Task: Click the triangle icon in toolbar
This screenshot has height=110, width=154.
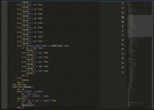Action: pyautogui.click(x=123, y=54)
